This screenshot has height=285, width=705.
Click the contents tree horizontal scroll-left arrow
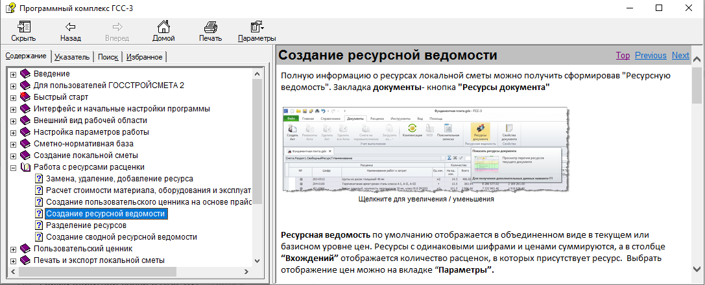click(x=12, y=271)
